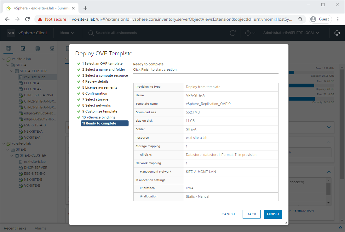Open the help question mark menu
345x232 pixels.
[x=250, y=33]
